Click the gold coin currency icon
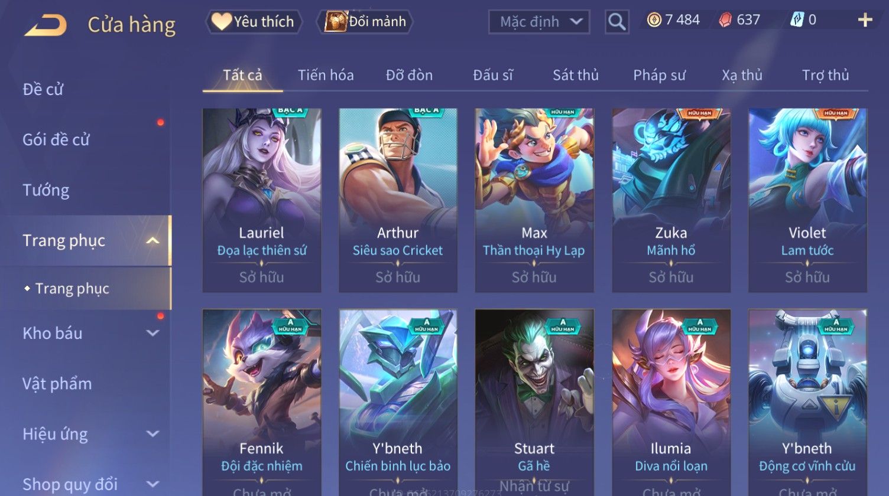The height and width of the screenshot is (496, 889). point(654,20)
